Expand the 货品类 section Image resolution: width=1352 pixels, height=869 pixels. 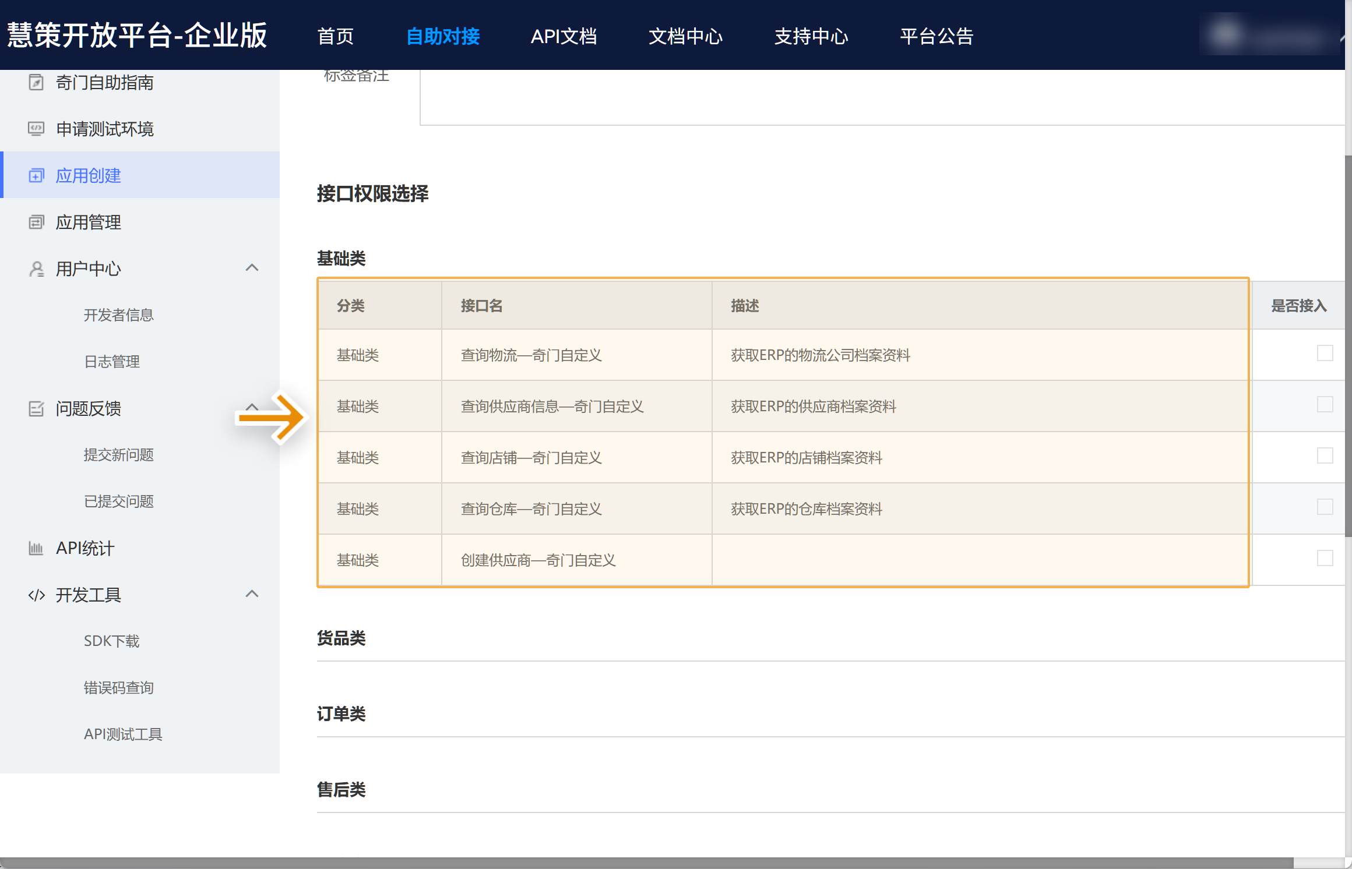(341, 638)
